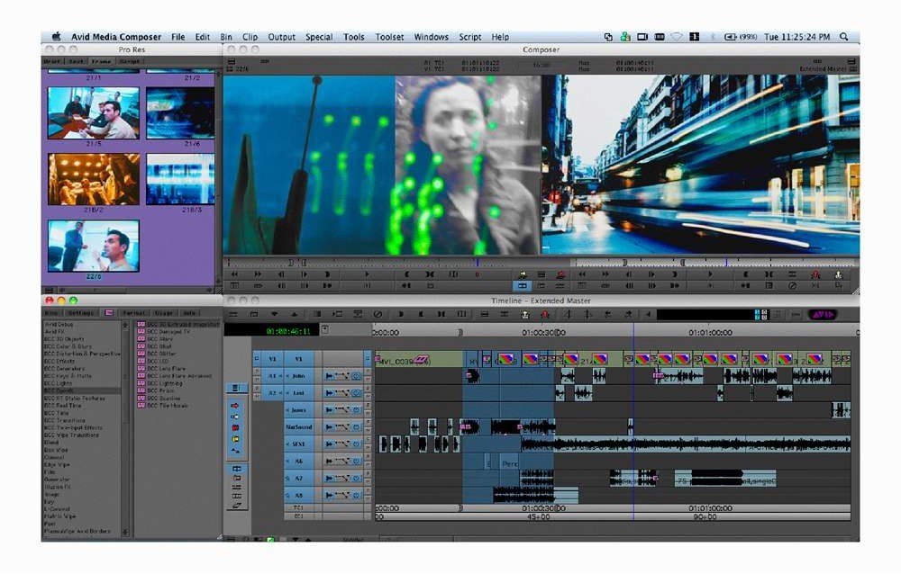The image size is (901, 574).
Task: Click the Timeline timecode display
Action: click(272, 330)
